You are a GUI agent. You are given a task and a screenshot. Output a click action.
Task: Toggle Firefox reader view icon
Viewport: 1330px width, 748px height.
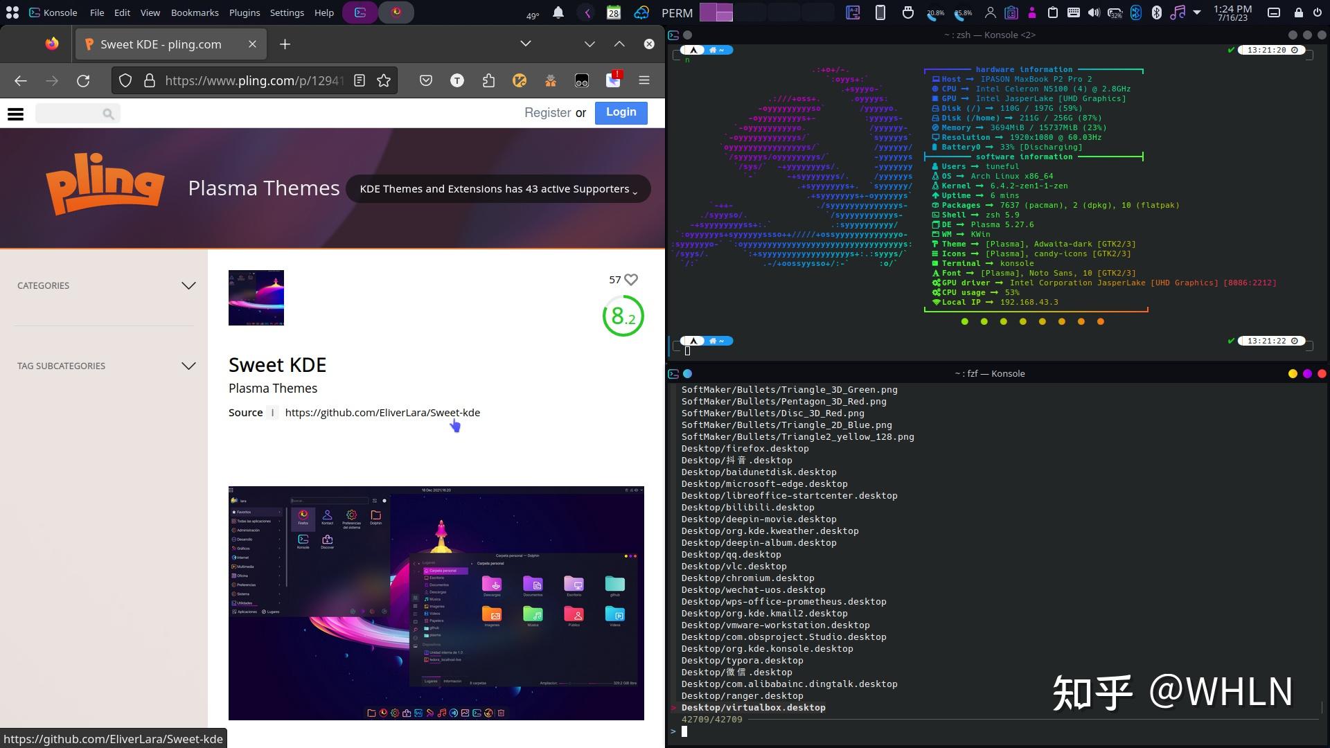[360, 81]
